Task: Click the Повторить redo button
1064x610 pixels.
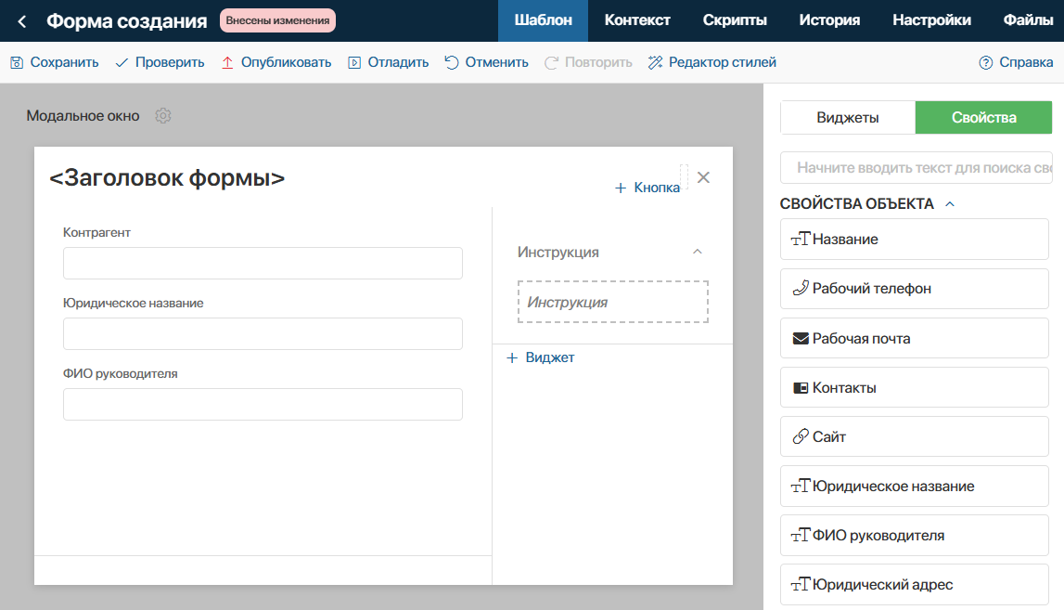Action: click(x=588, y=62)
